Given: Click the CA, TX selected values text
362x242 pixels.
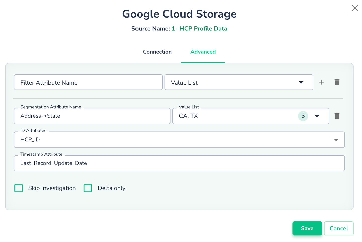Looking at the screenshot, I should [188, 116].
